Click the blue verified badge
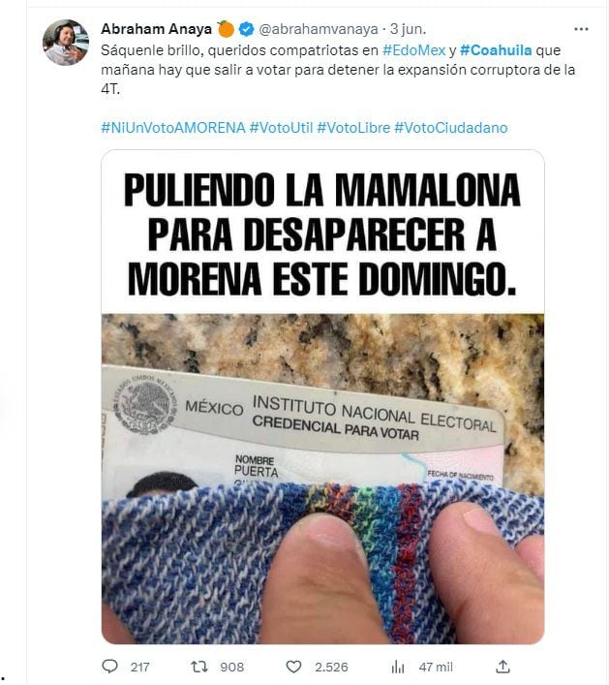This screenshot has width=609, height=685. click(247, 29)
